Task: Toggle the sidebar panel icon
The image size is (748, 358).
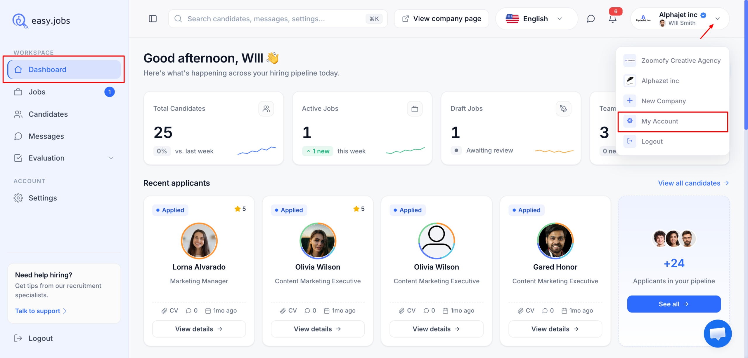Action: coord(153,19)
